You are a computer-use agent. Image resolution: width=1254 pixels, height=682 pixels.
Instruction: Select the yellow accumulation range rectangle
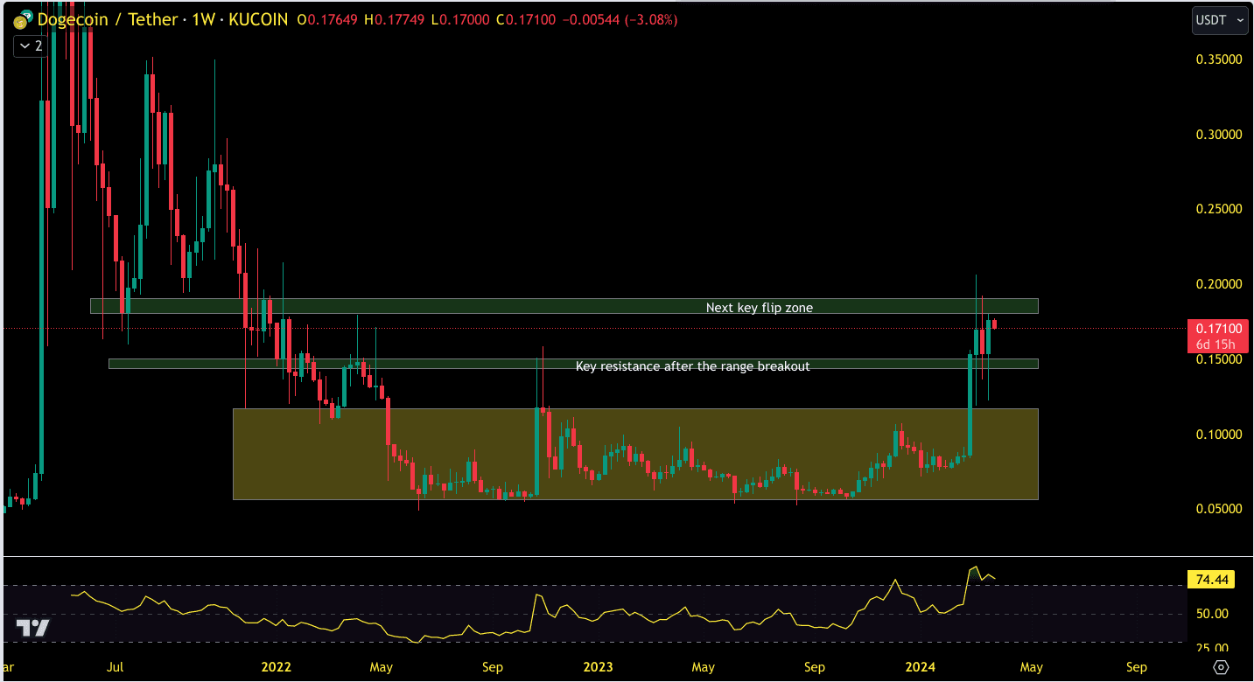coord(635,454)
